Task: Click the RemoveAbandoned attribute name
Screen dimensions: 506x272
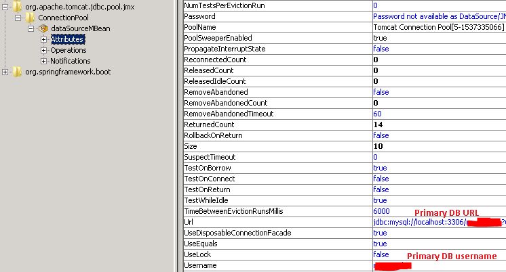Action: [216, 92]
